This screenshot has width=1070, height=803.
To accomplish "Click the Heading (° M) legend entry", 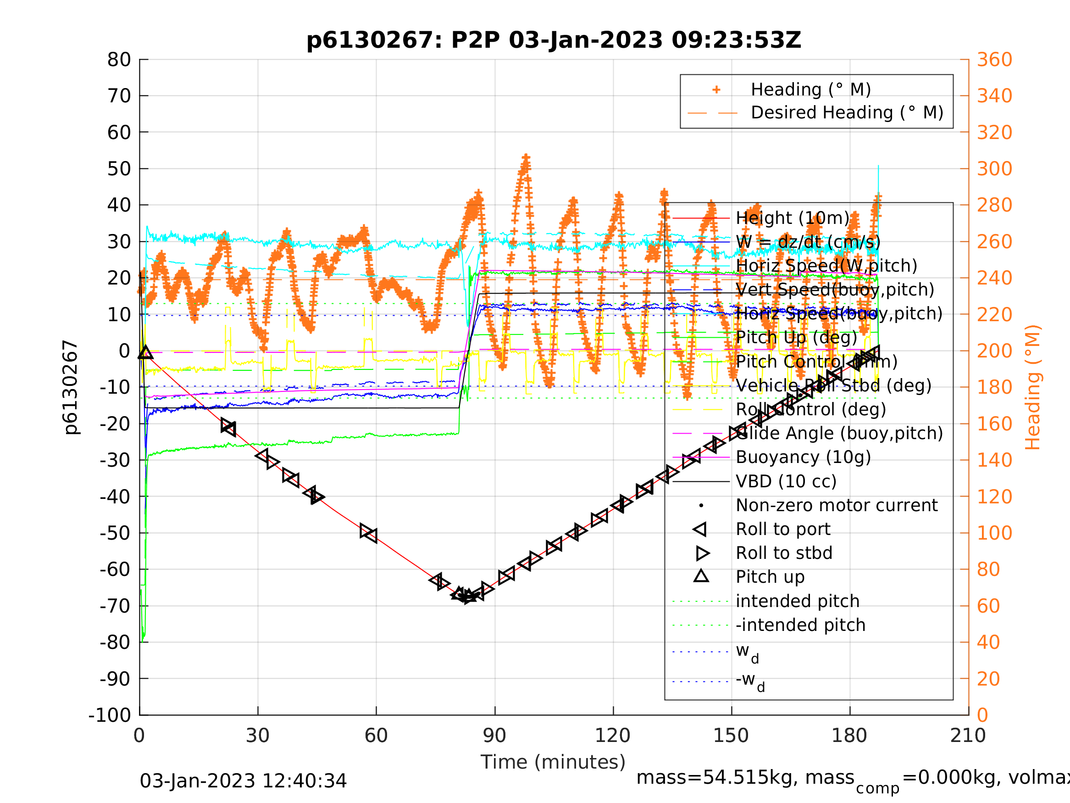I will [x=811, y=89].
